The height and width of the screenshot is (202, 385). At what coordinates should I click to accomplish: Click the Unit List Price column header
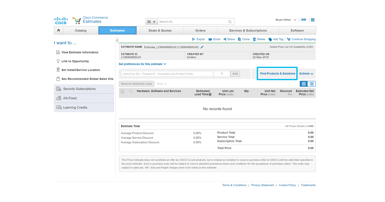[x=226, y=93]
